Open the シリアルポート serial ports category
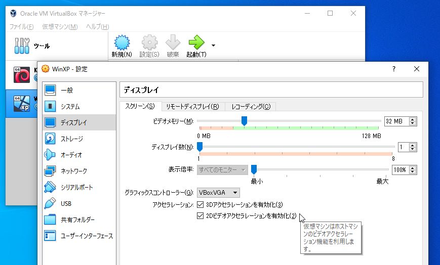 pyautogui.click(x=79, y=187)
